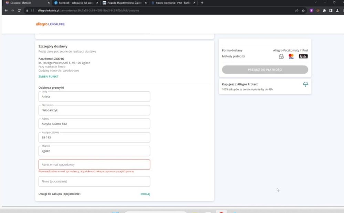Screen dimensions: 344x213
Task: Click the share page icon in address bar
Action: click(296, 11)
